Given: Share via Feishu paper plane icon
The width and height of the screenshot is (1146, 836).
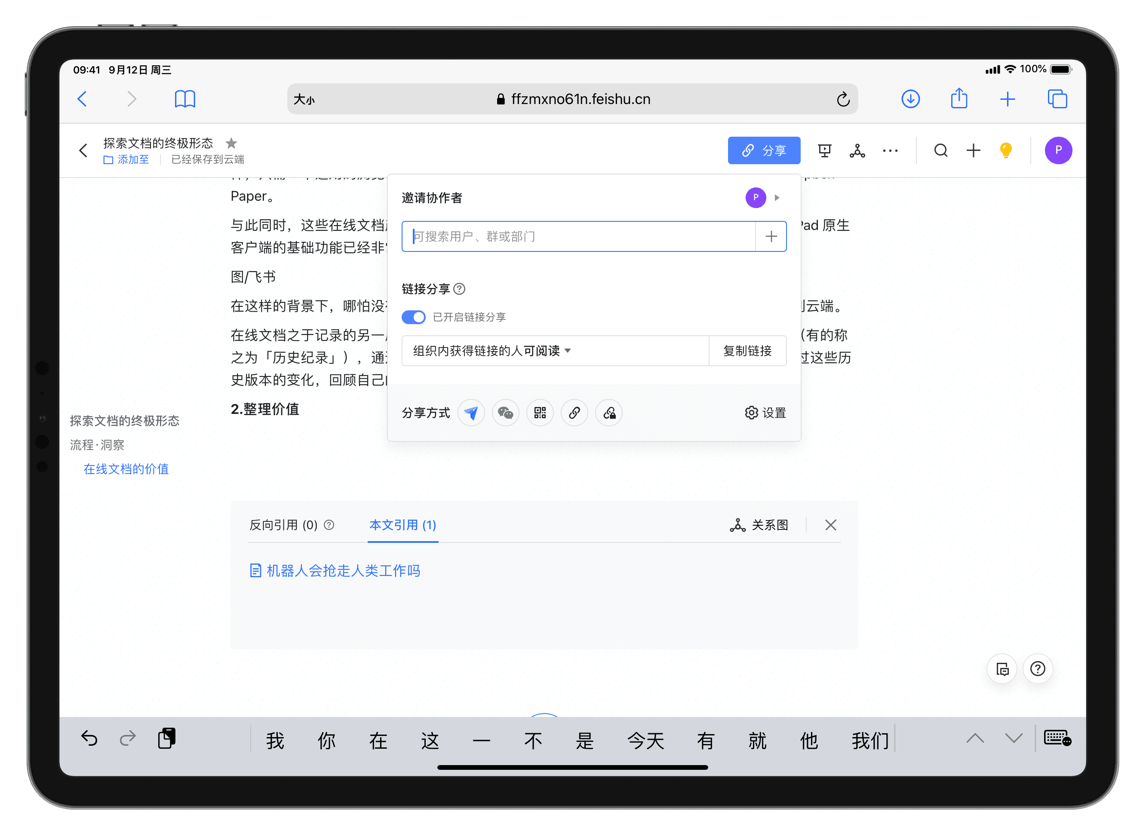Looking at the screenshot, I should 471,413.
